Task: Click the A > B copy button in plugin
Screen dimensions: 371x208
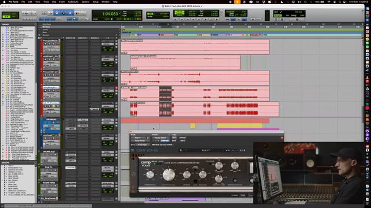Action: coord(242,150)
